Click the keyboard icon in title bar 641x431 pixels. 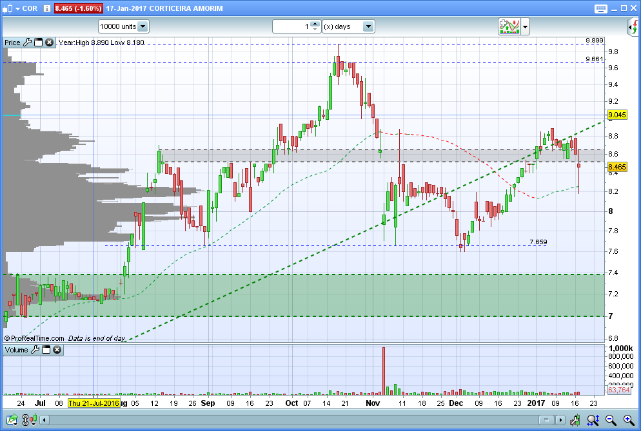tap(600, 8)
